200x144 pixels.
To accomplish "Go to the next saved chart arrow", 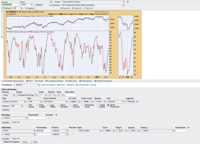I will pyautogui.click(x=128, y=2).
